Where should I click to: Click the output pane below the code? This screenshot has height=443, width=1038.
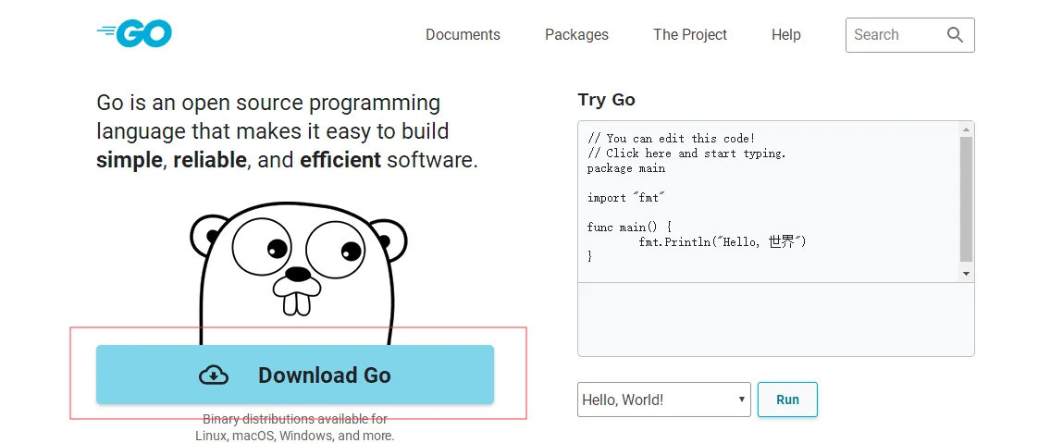point(776,320)
